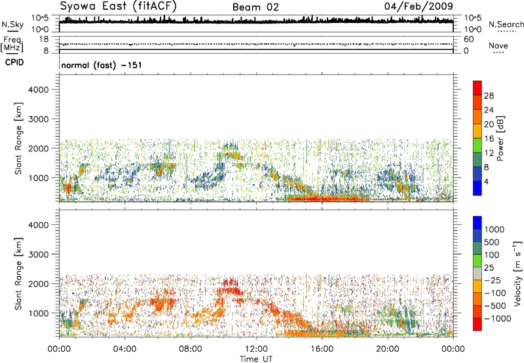Click the 12 value on the Power colorbar

point(489,153)
